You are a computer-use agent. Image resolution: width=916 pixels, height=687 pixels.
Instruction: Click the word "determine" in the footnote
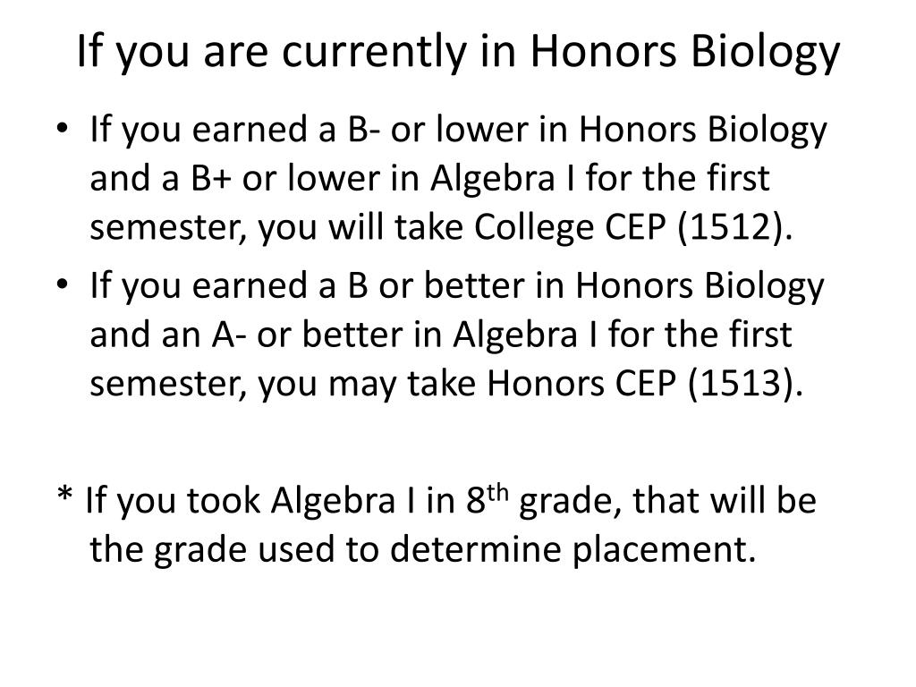coord(475,549)
